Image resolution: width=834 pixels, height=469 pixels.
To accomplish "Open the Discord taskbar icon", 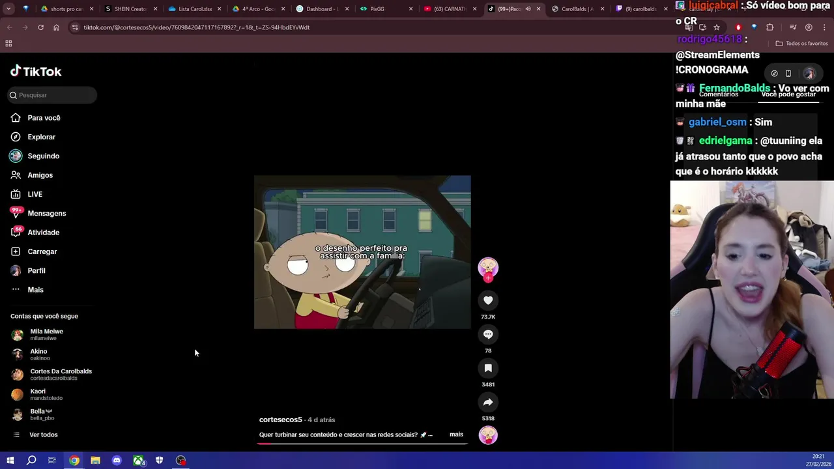I will point(117,461).
